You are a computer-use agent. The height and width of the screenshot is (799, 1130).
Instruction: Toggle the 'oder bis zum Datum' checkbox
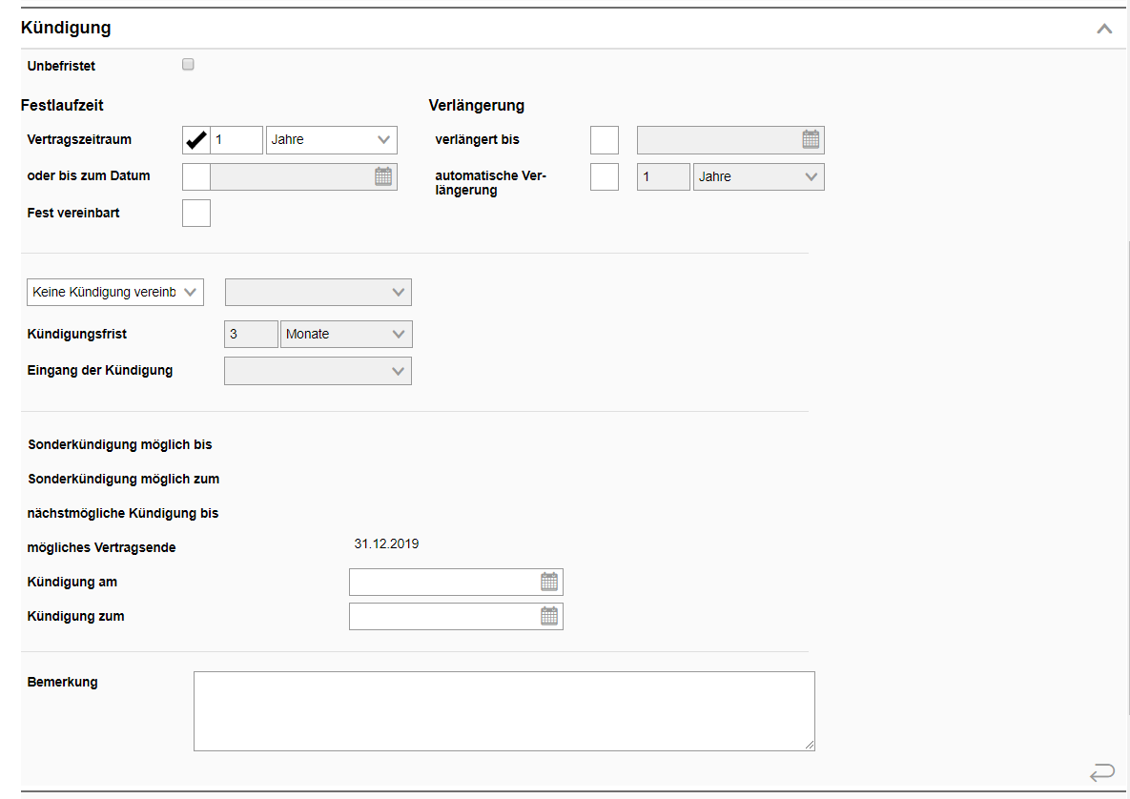coord(195,176)
